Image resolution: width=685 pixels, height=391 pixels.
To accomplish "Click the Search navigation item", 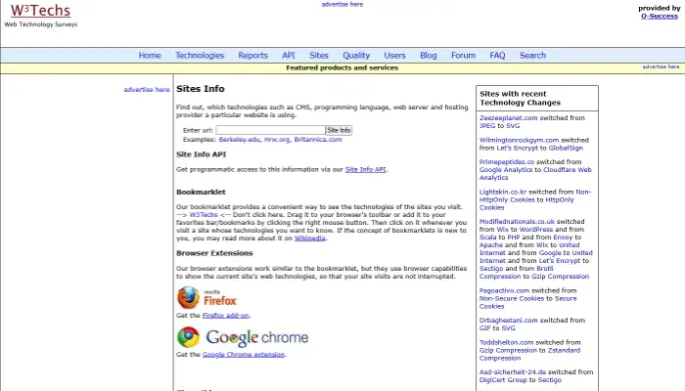I will coord(532,56).
